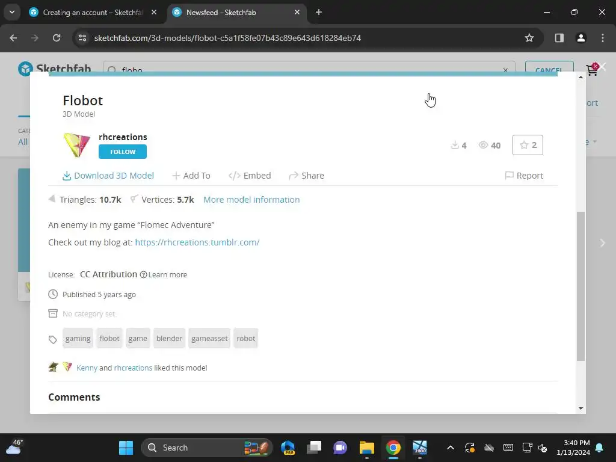Click the address bar URL
The height and width of the screenshot is (462, 616).
pos(227,38)
